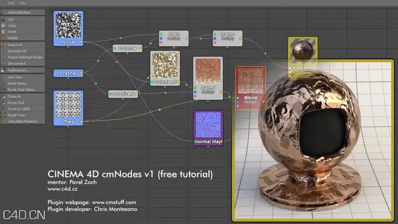Click the Colorize 1 node's yellow output port
Viewport: 398px width, 224px height.
pos(136,94)
